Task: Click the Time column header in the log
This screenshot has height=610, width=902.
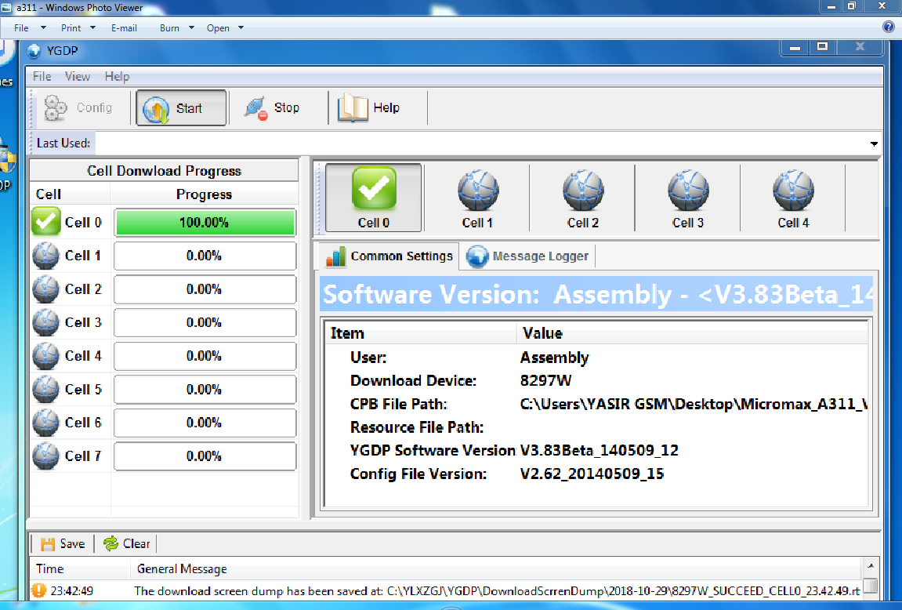Action: point(80,569)
